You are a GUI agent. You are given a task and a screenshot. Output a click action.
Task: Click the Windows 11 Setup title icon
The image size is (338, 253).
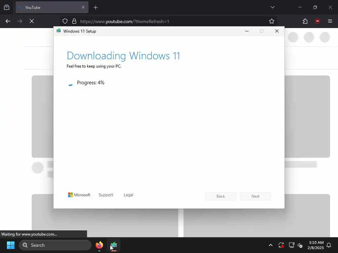(59, 31)
